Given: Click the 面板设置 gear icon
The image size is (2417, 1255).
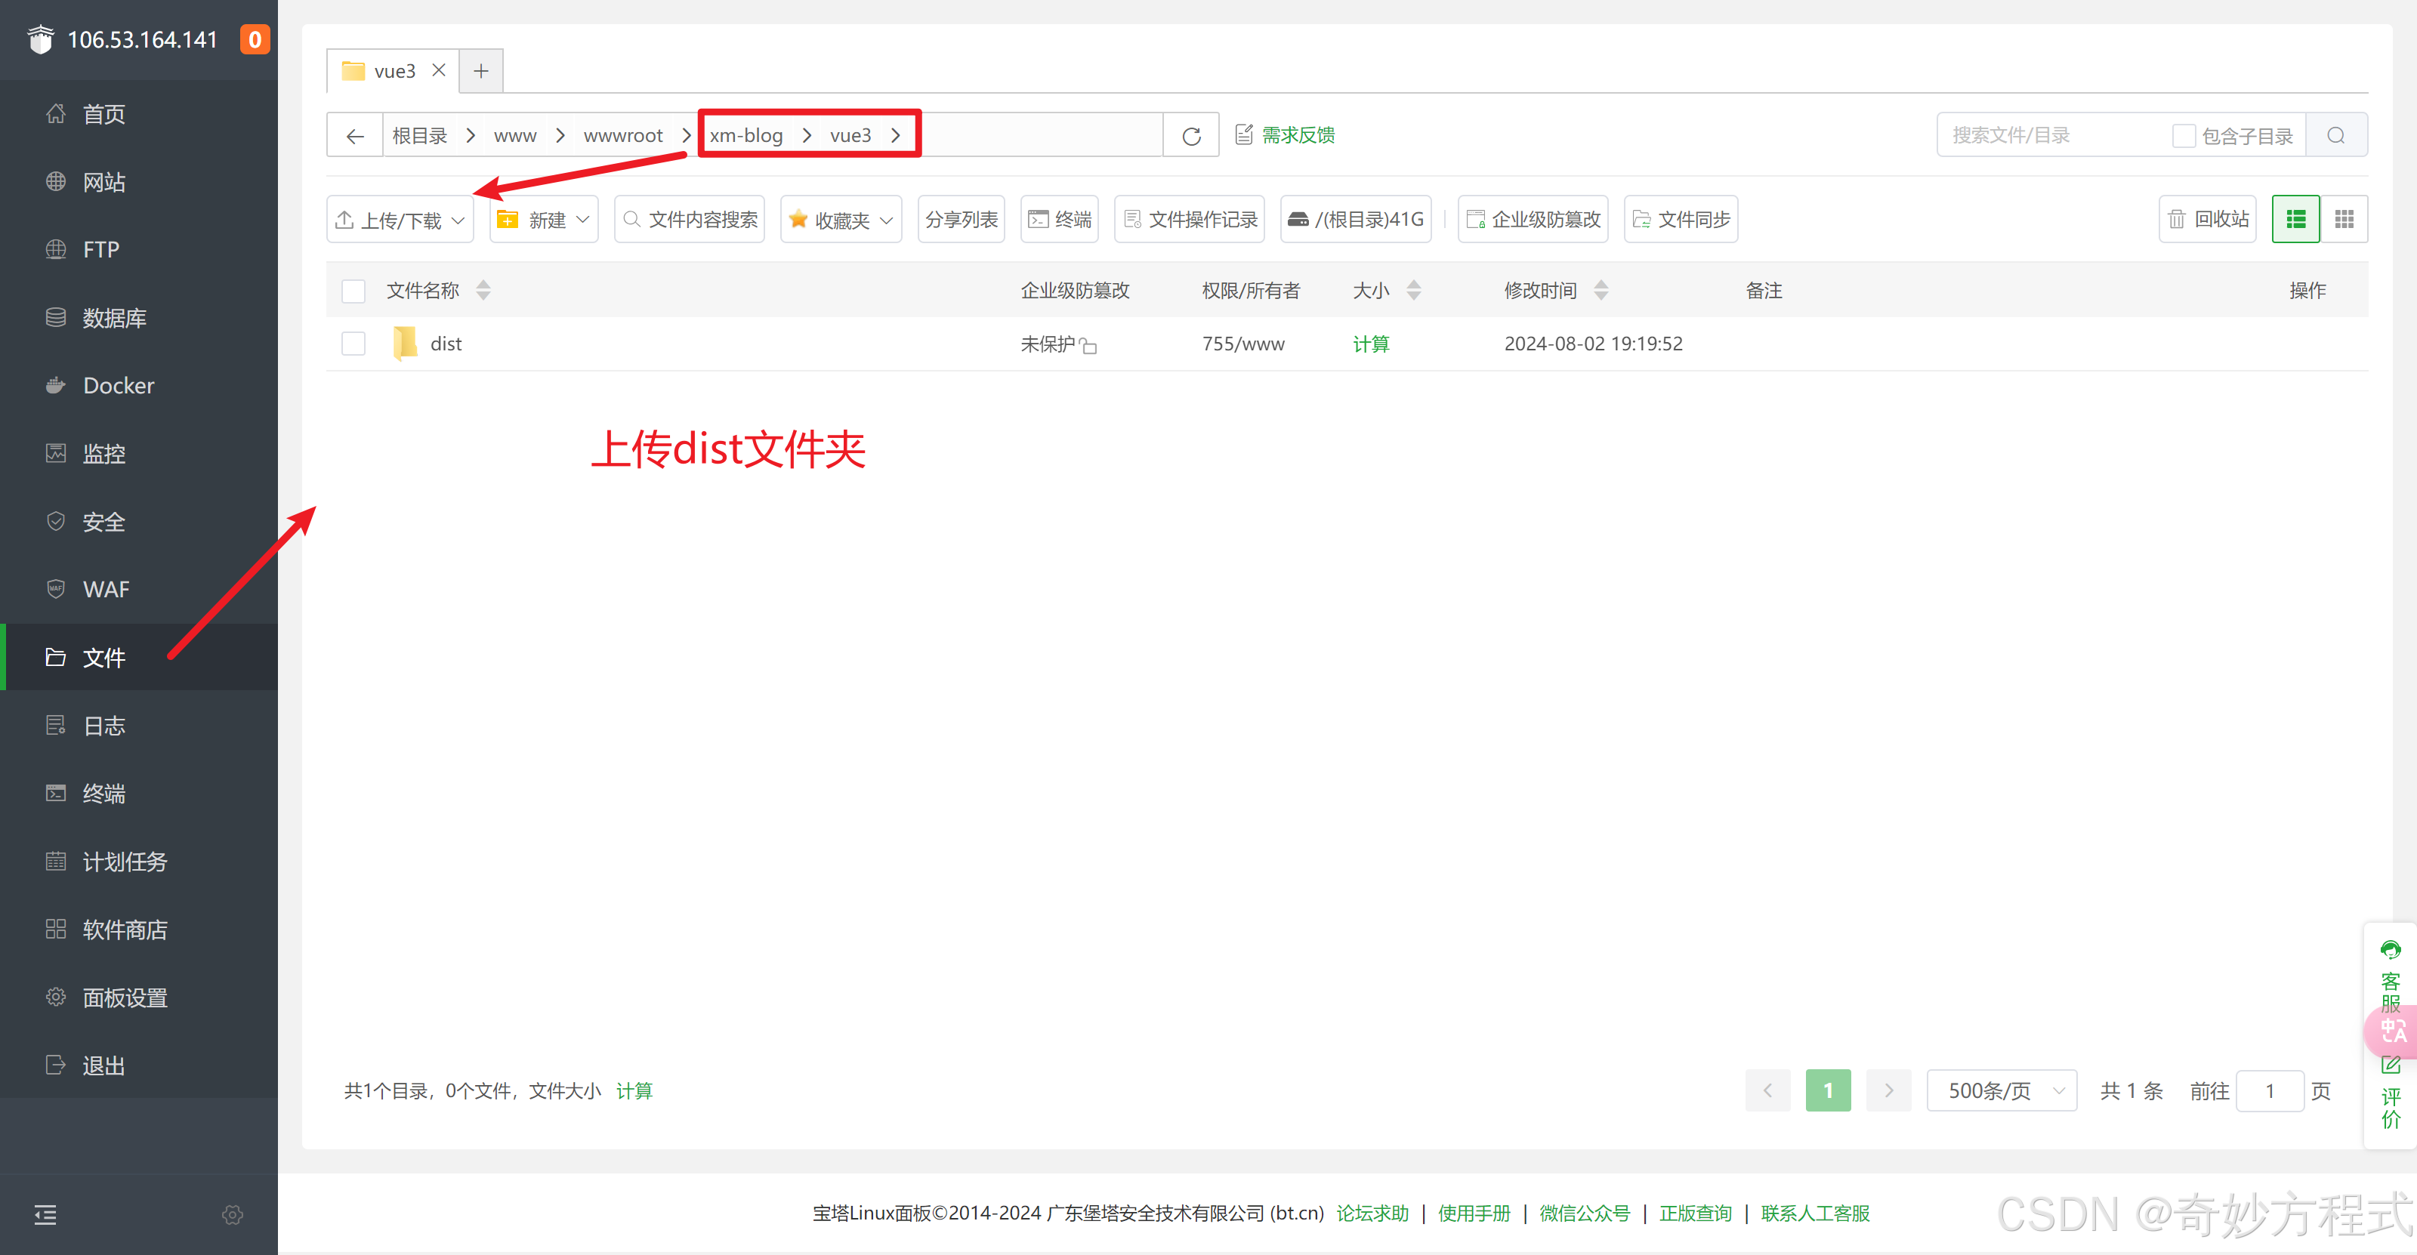Looking at the screenshot, I should pos(57,997).
